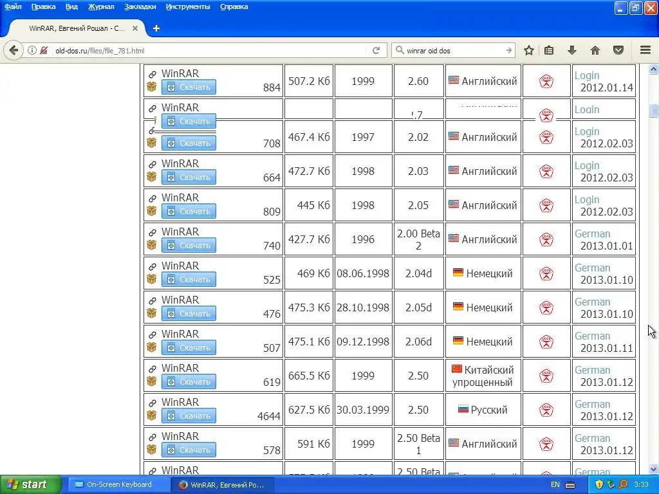Image resolution: width=659 pixels, height=494 pixels.
Task: Open the Windows start menu
Action: [x=30, y=484]
